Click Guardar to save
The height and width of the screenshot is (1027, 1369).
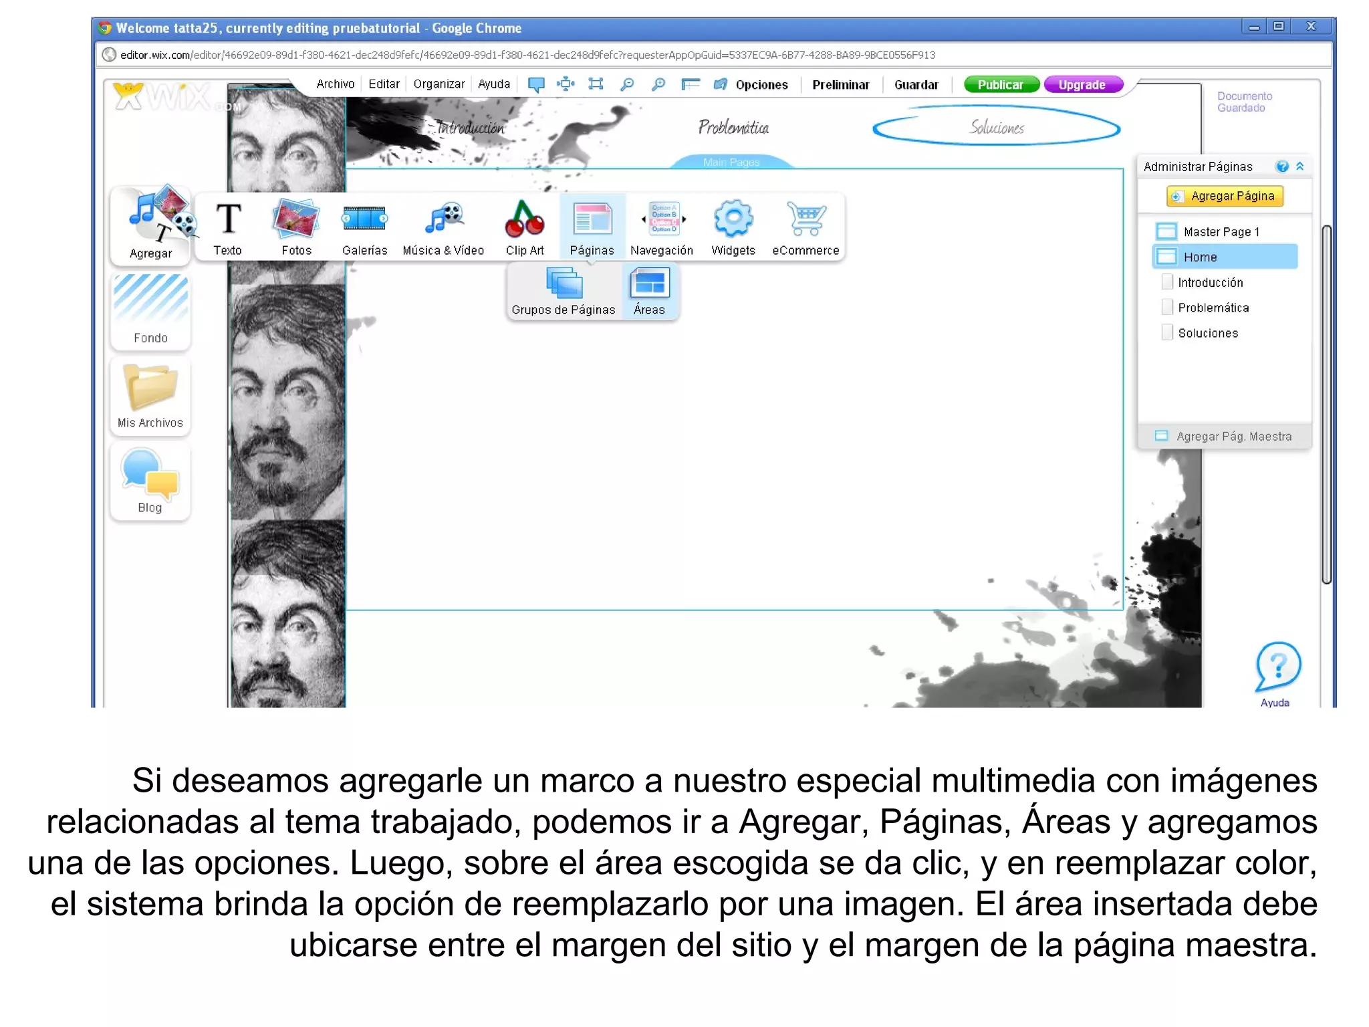(916, 85)
